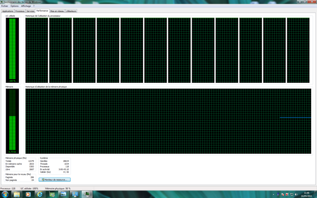Image resolution: width=317 pixels, height=198 pixels.
Task: Click the first CPU core history graph
Action: (x=37, y=50)
